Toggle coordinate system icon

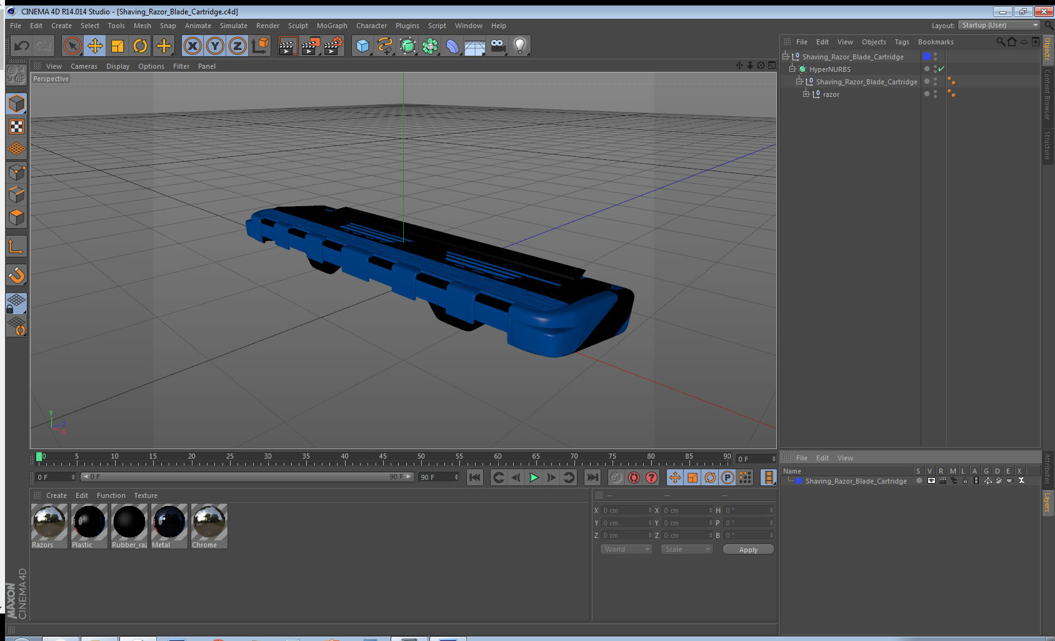tap(260, 46)
